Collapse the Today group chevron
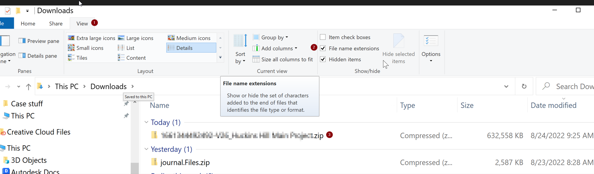 pos(146,122)
